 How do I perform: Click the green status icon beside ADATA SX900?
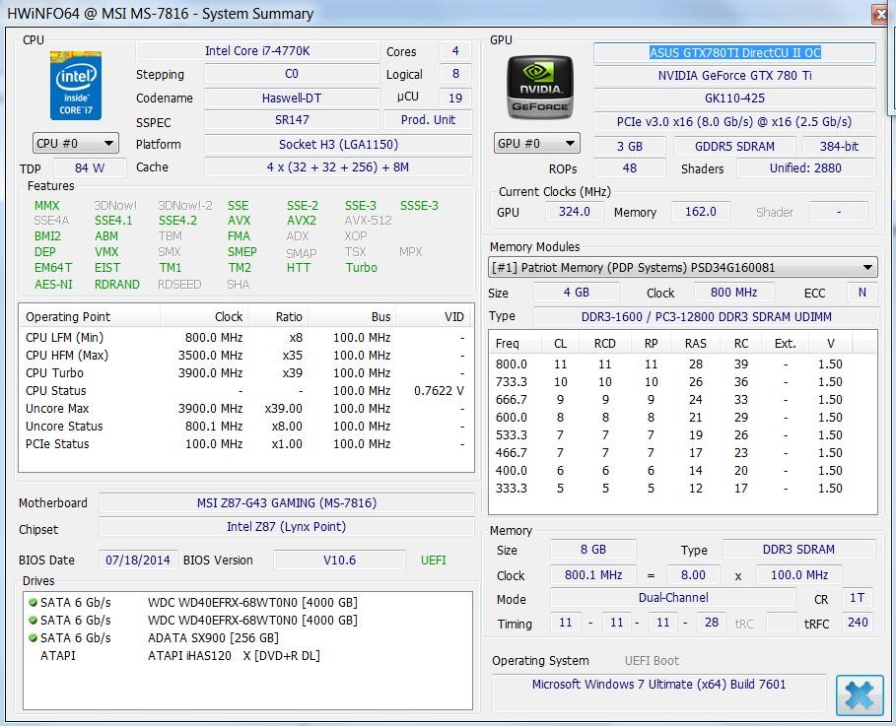tap(34, 637)
